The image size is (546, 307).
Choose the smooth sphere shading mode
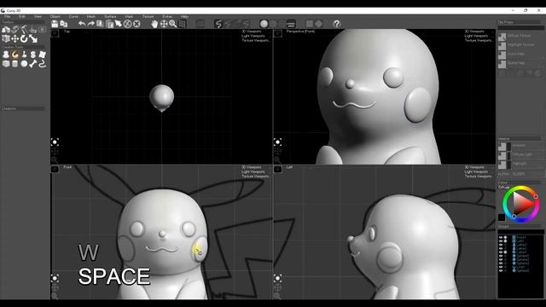(264, 24)
